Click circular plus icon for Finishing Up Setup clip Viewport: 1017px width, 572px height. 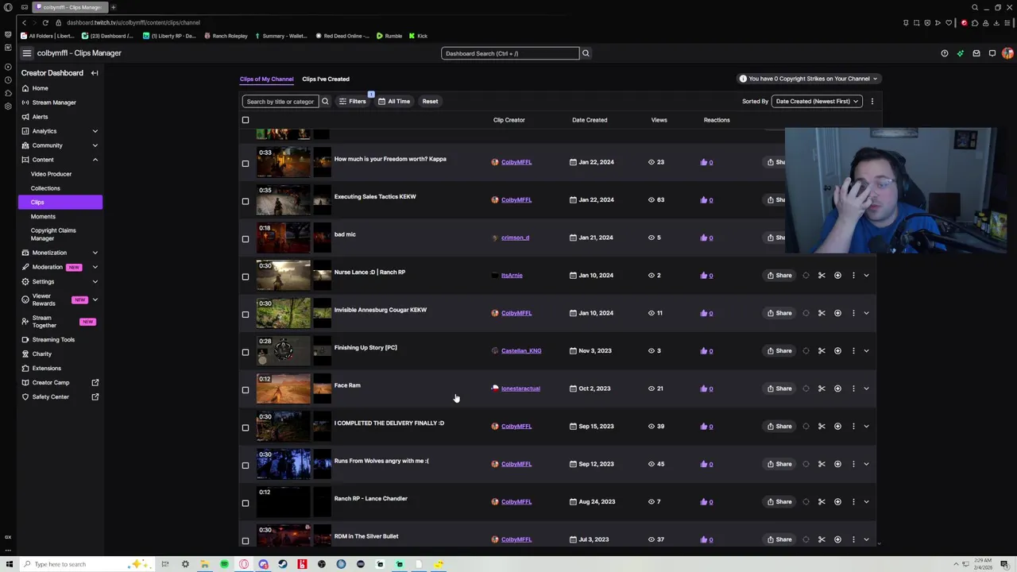tap(837, 351)
